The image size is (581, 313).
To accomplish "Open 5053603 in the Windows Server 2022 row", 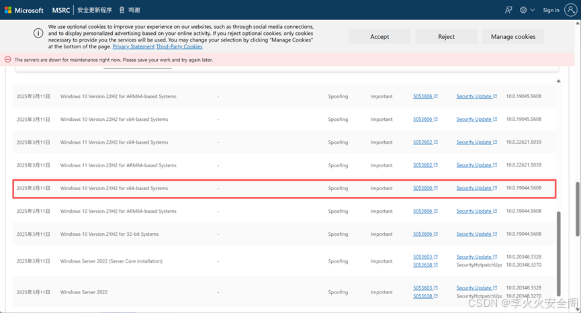I will click(425, 287).
